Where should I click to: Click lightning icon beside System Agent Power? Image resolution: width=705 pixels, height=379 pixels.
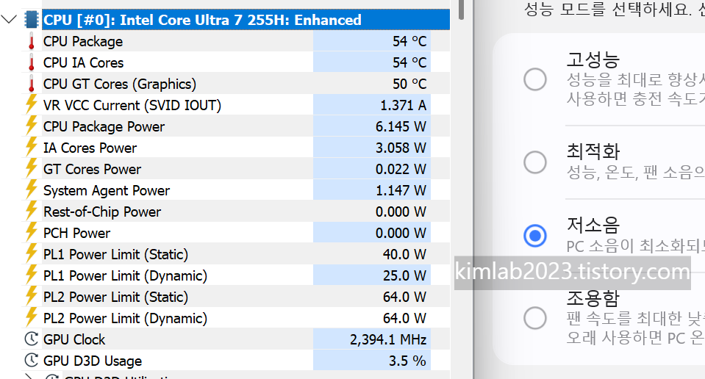tap(32, 190)
